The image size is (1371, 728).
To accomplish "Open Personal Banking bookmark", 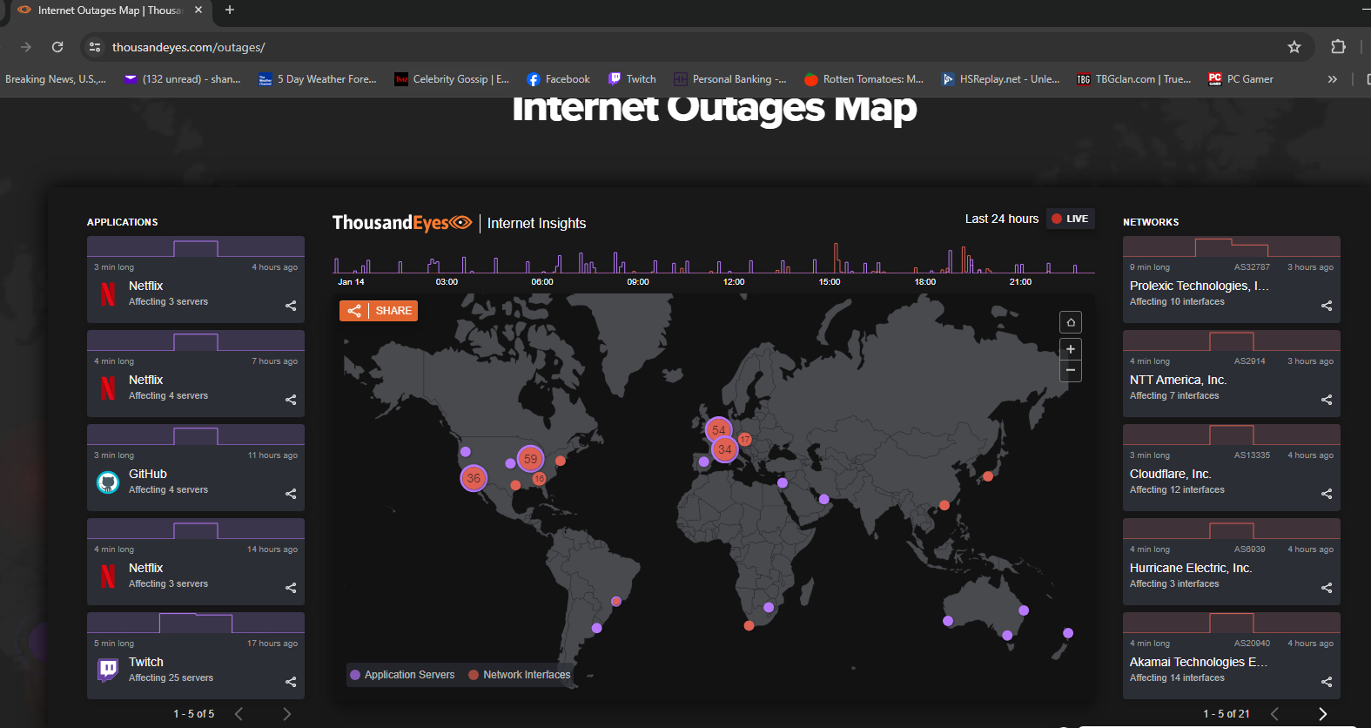I will click(729, 79).
